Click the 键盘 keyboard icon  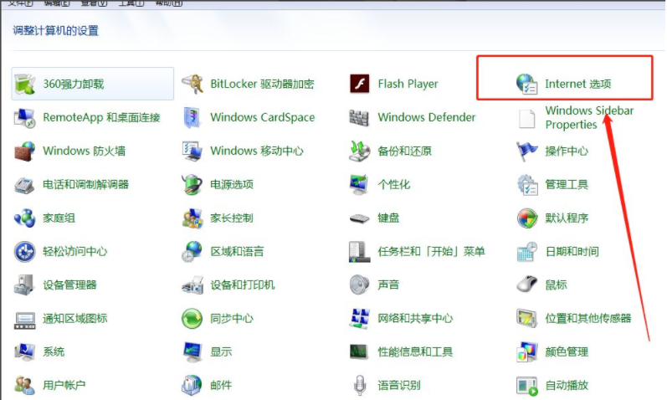[x=360, y=218]
